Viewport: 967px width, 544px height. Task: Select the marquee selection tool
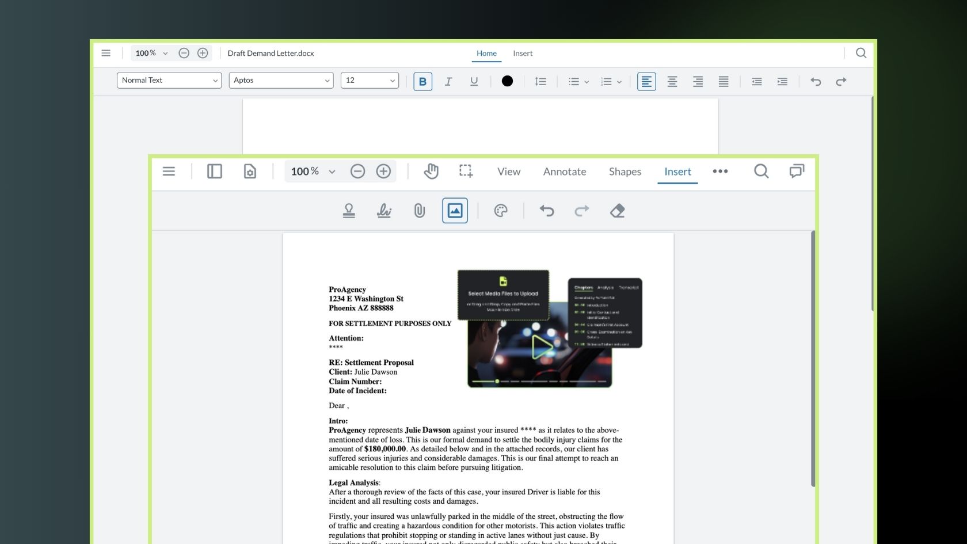tap(466, 171)
